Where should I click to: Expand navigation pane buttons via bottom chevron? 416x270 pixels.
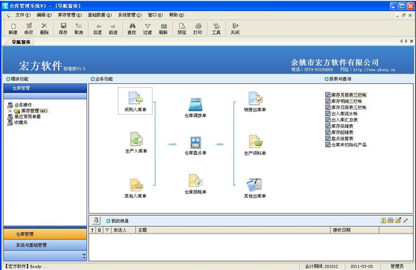click(x=84, y=256)
